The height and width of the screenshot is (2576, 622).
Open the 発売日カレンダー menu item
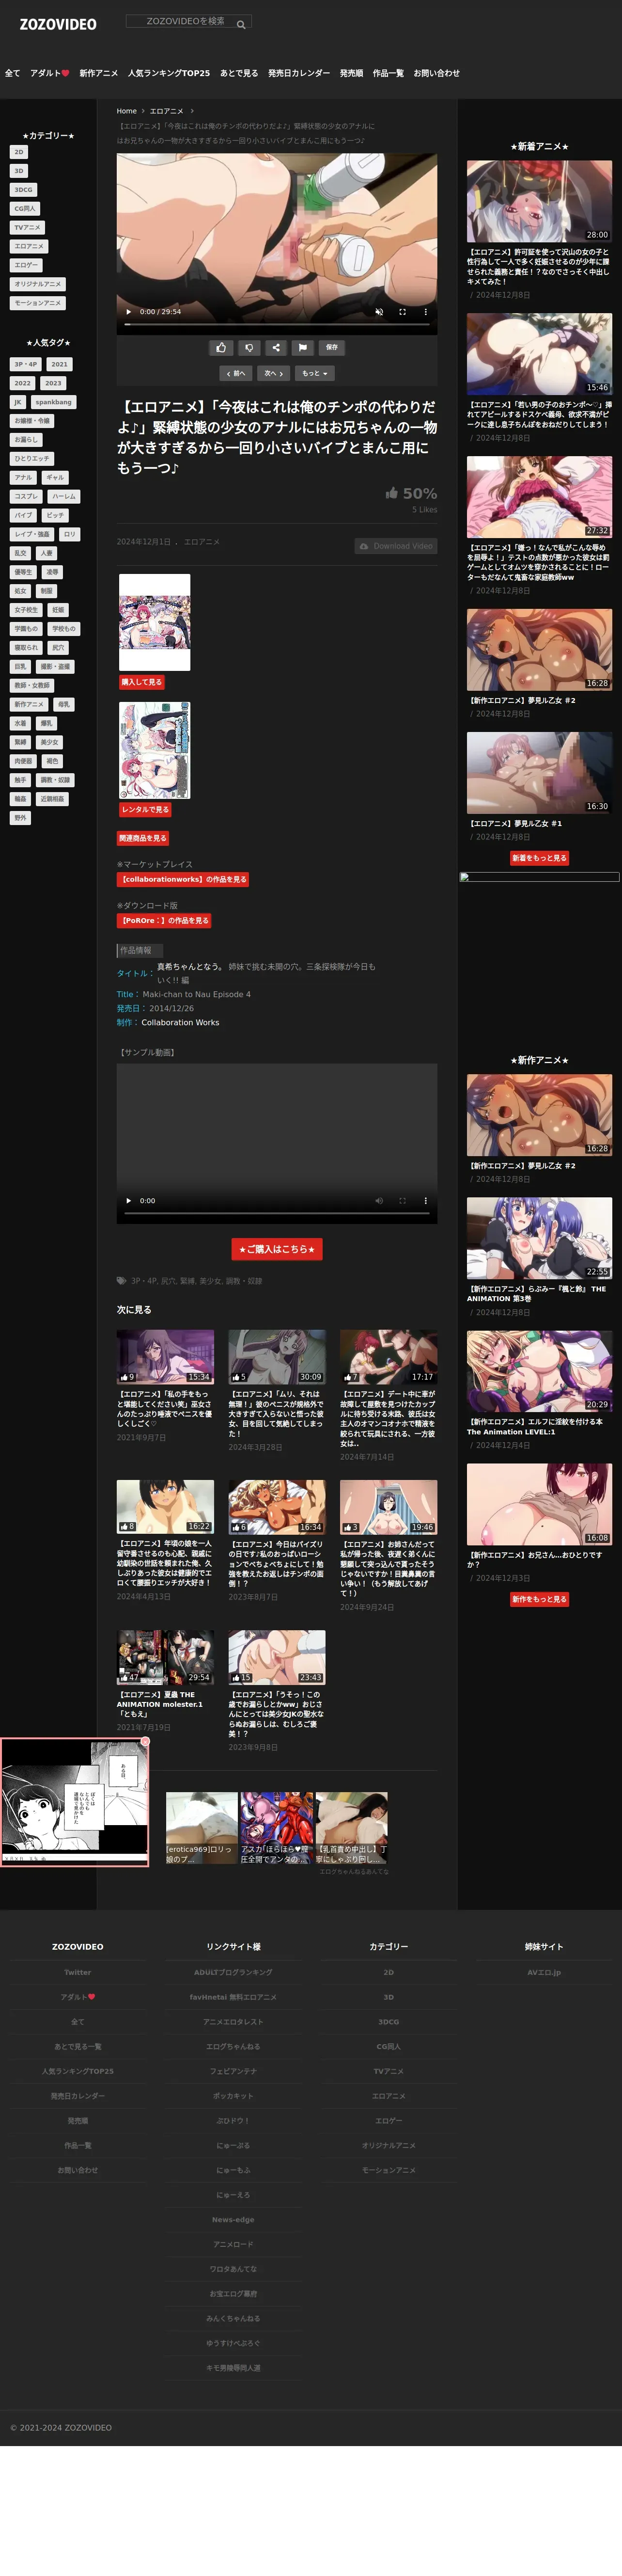click(x=299, y=73)
